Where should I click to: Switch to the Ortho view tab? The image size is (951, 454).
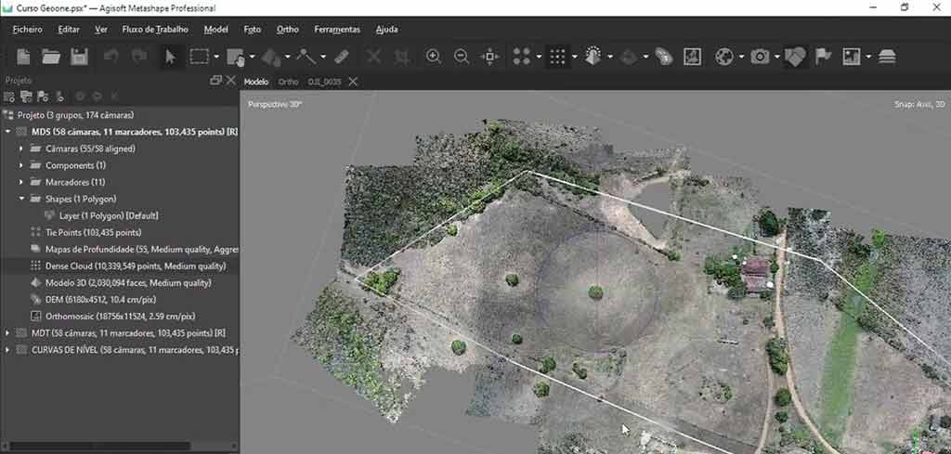(x=288, y=82)
